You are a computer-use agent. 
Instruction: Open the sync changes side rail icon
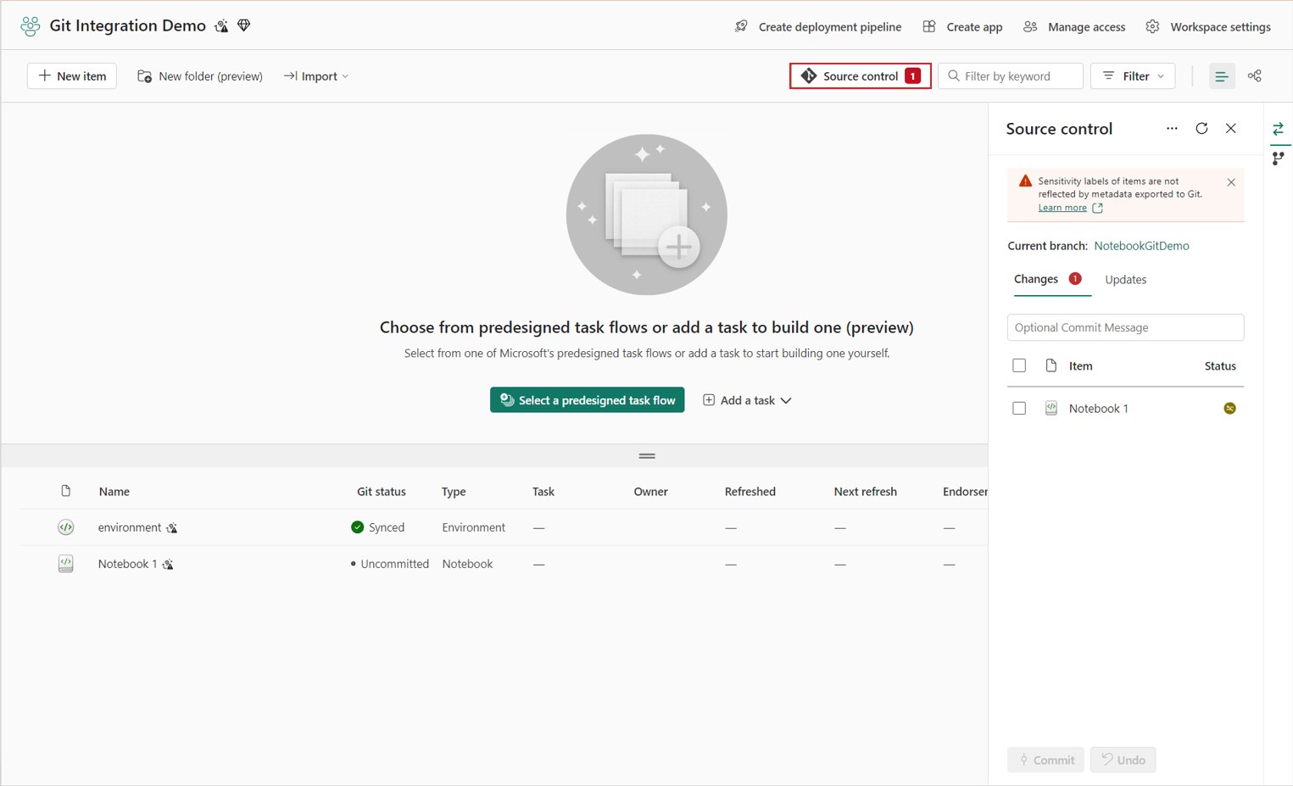(1279, 129)
